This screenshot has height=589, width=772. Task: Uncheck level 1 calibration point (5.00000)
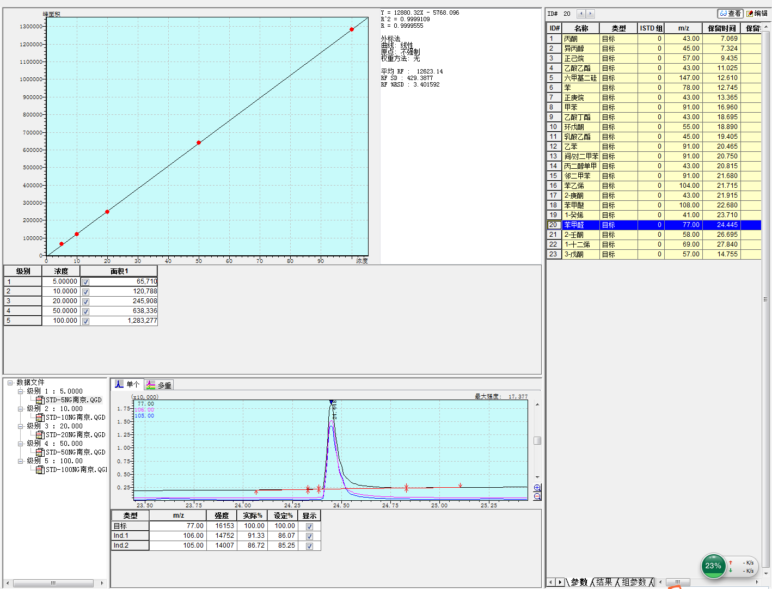tap(85, 282)
